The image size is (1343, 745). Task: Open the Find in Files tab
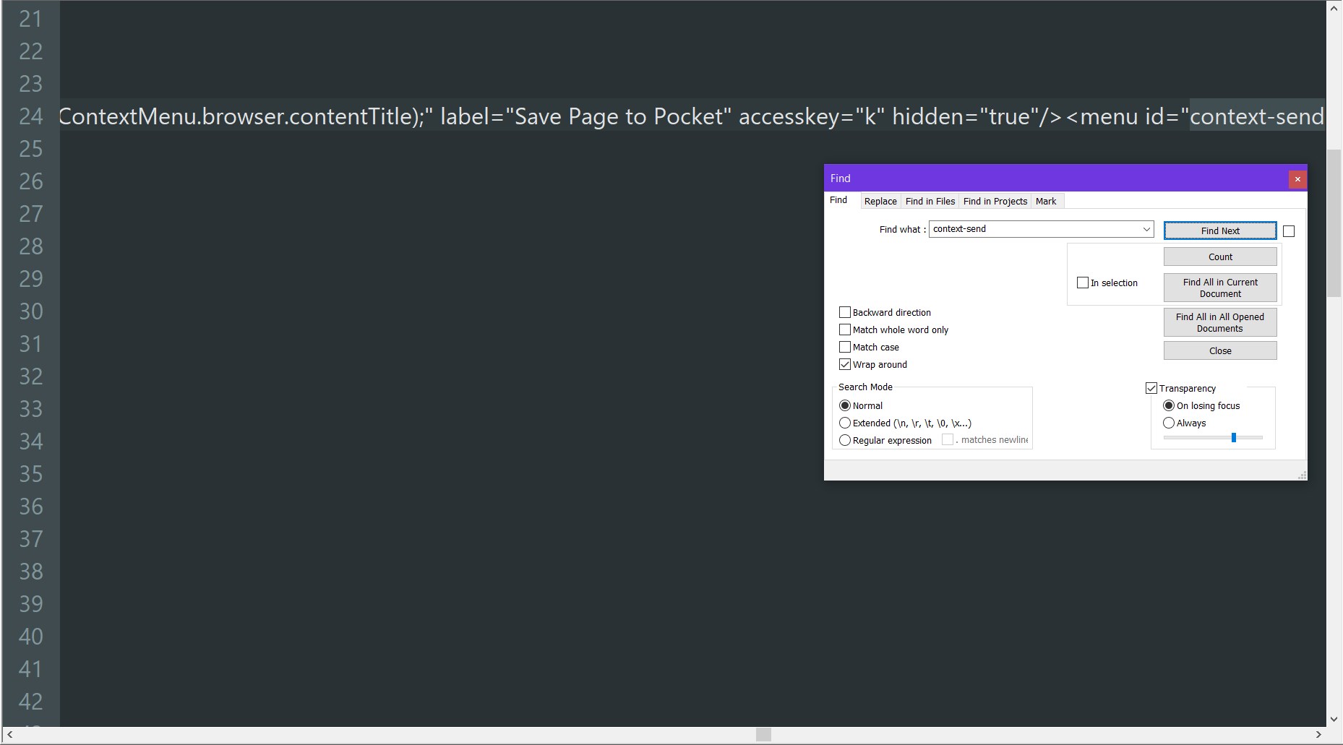[930, 201]
